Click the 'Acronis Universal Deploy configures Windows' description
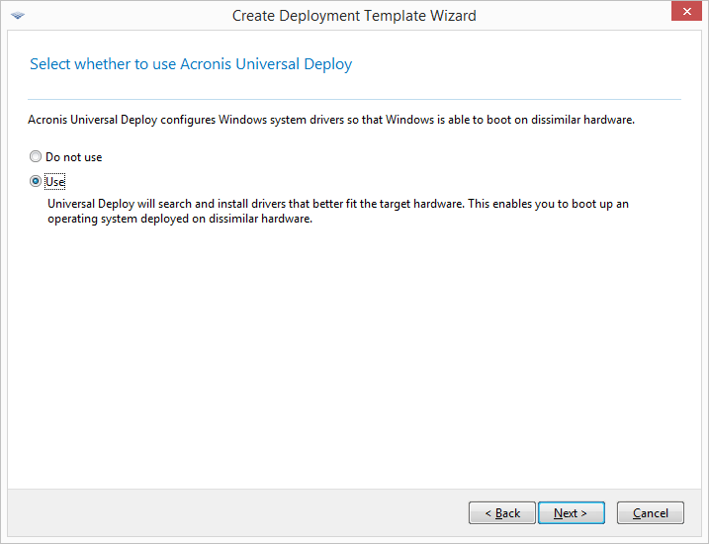The width and height of the screenshot is (709, 544). pyautogui.click(x=331, y=120)
